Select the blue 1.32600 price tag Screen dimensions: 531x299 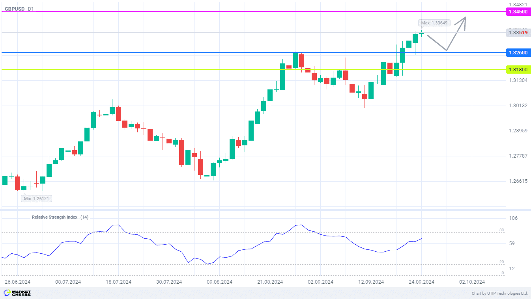click(518, 52)
